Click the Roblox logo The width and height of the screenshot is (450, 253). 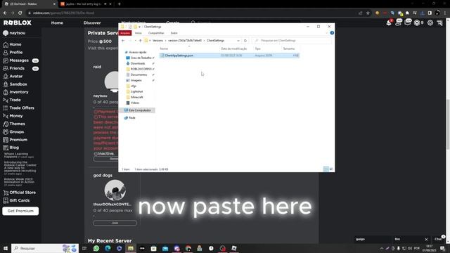(18, 22)
